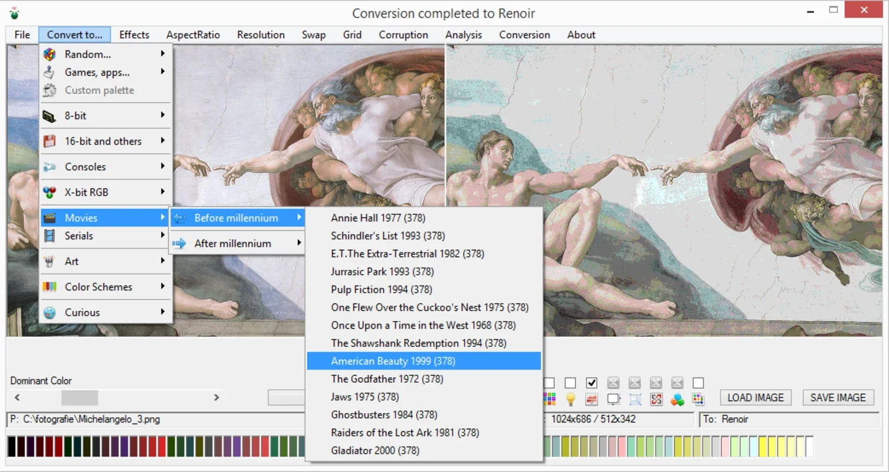Click the application icon in the title bar

click(14, 12)
